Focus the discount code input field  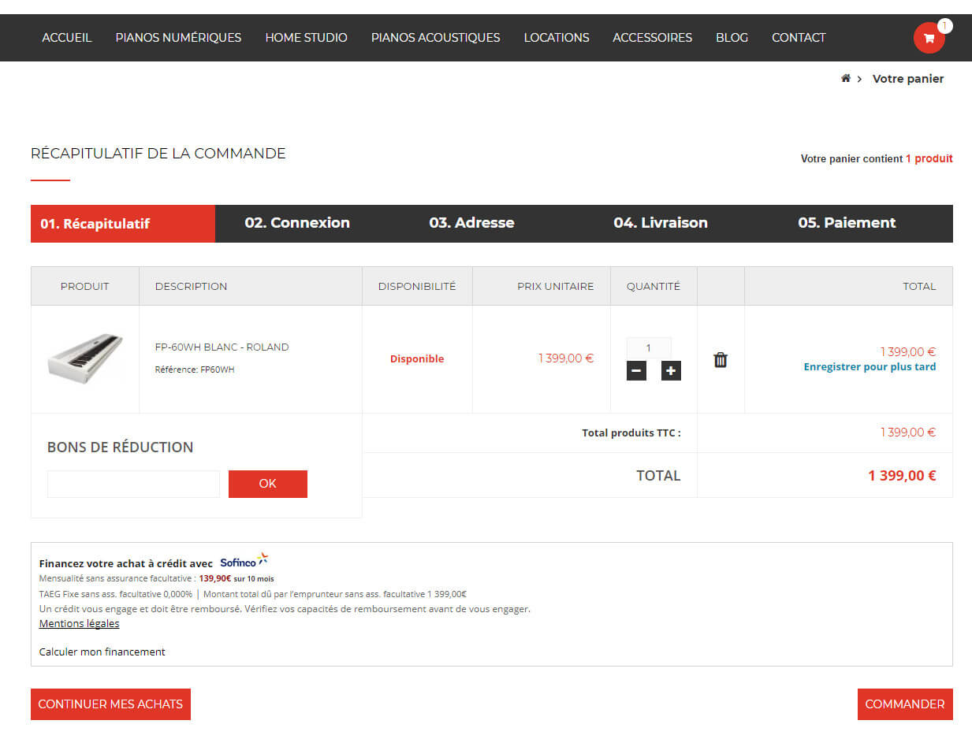(133, 484)
